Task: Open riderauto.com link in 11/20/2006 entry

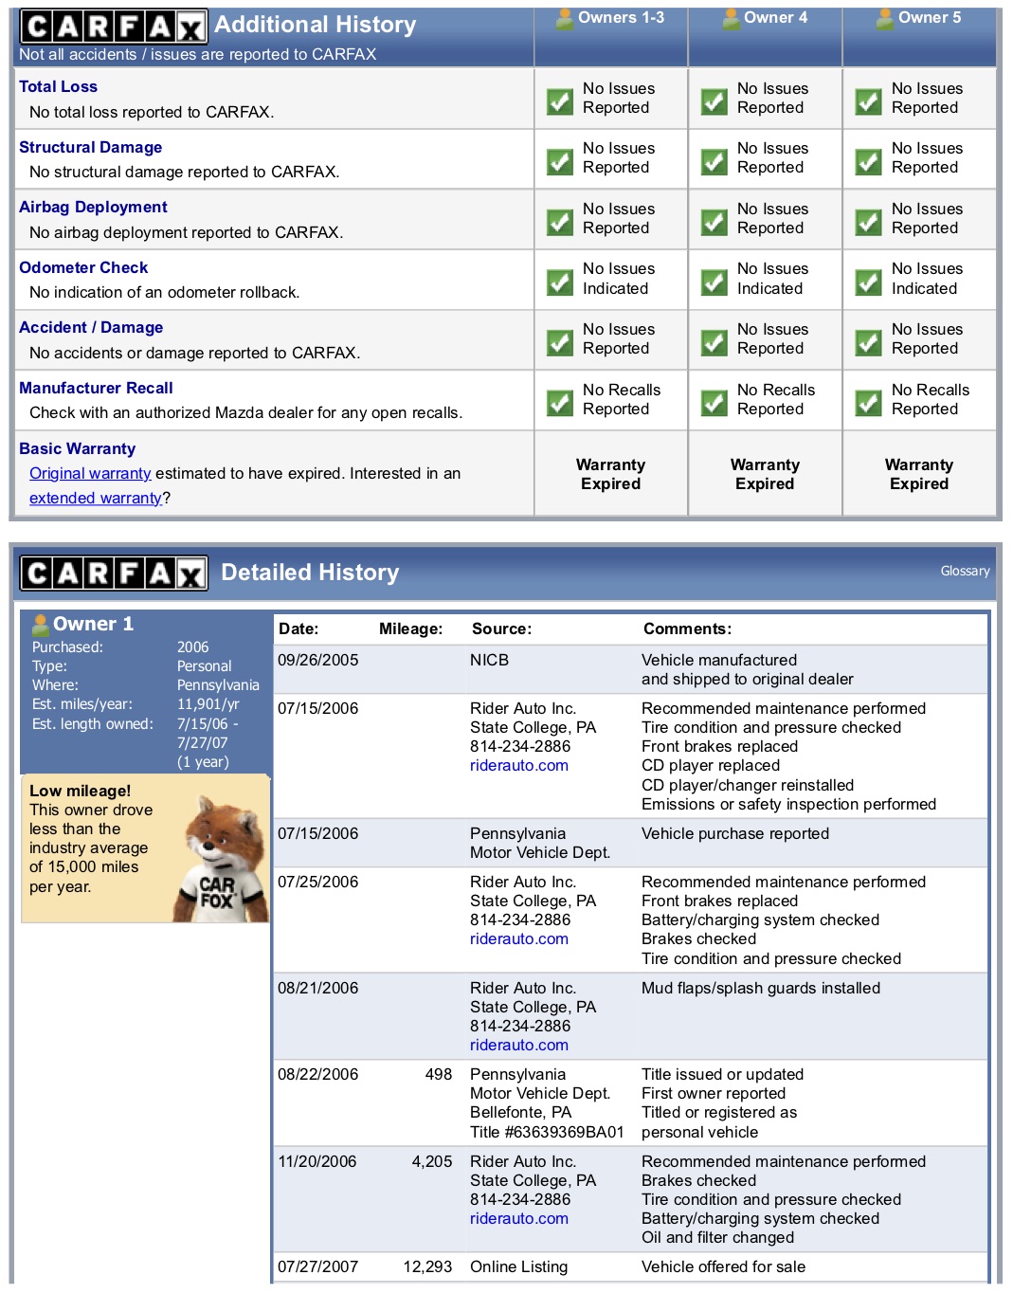Action: pos(519,1218)
